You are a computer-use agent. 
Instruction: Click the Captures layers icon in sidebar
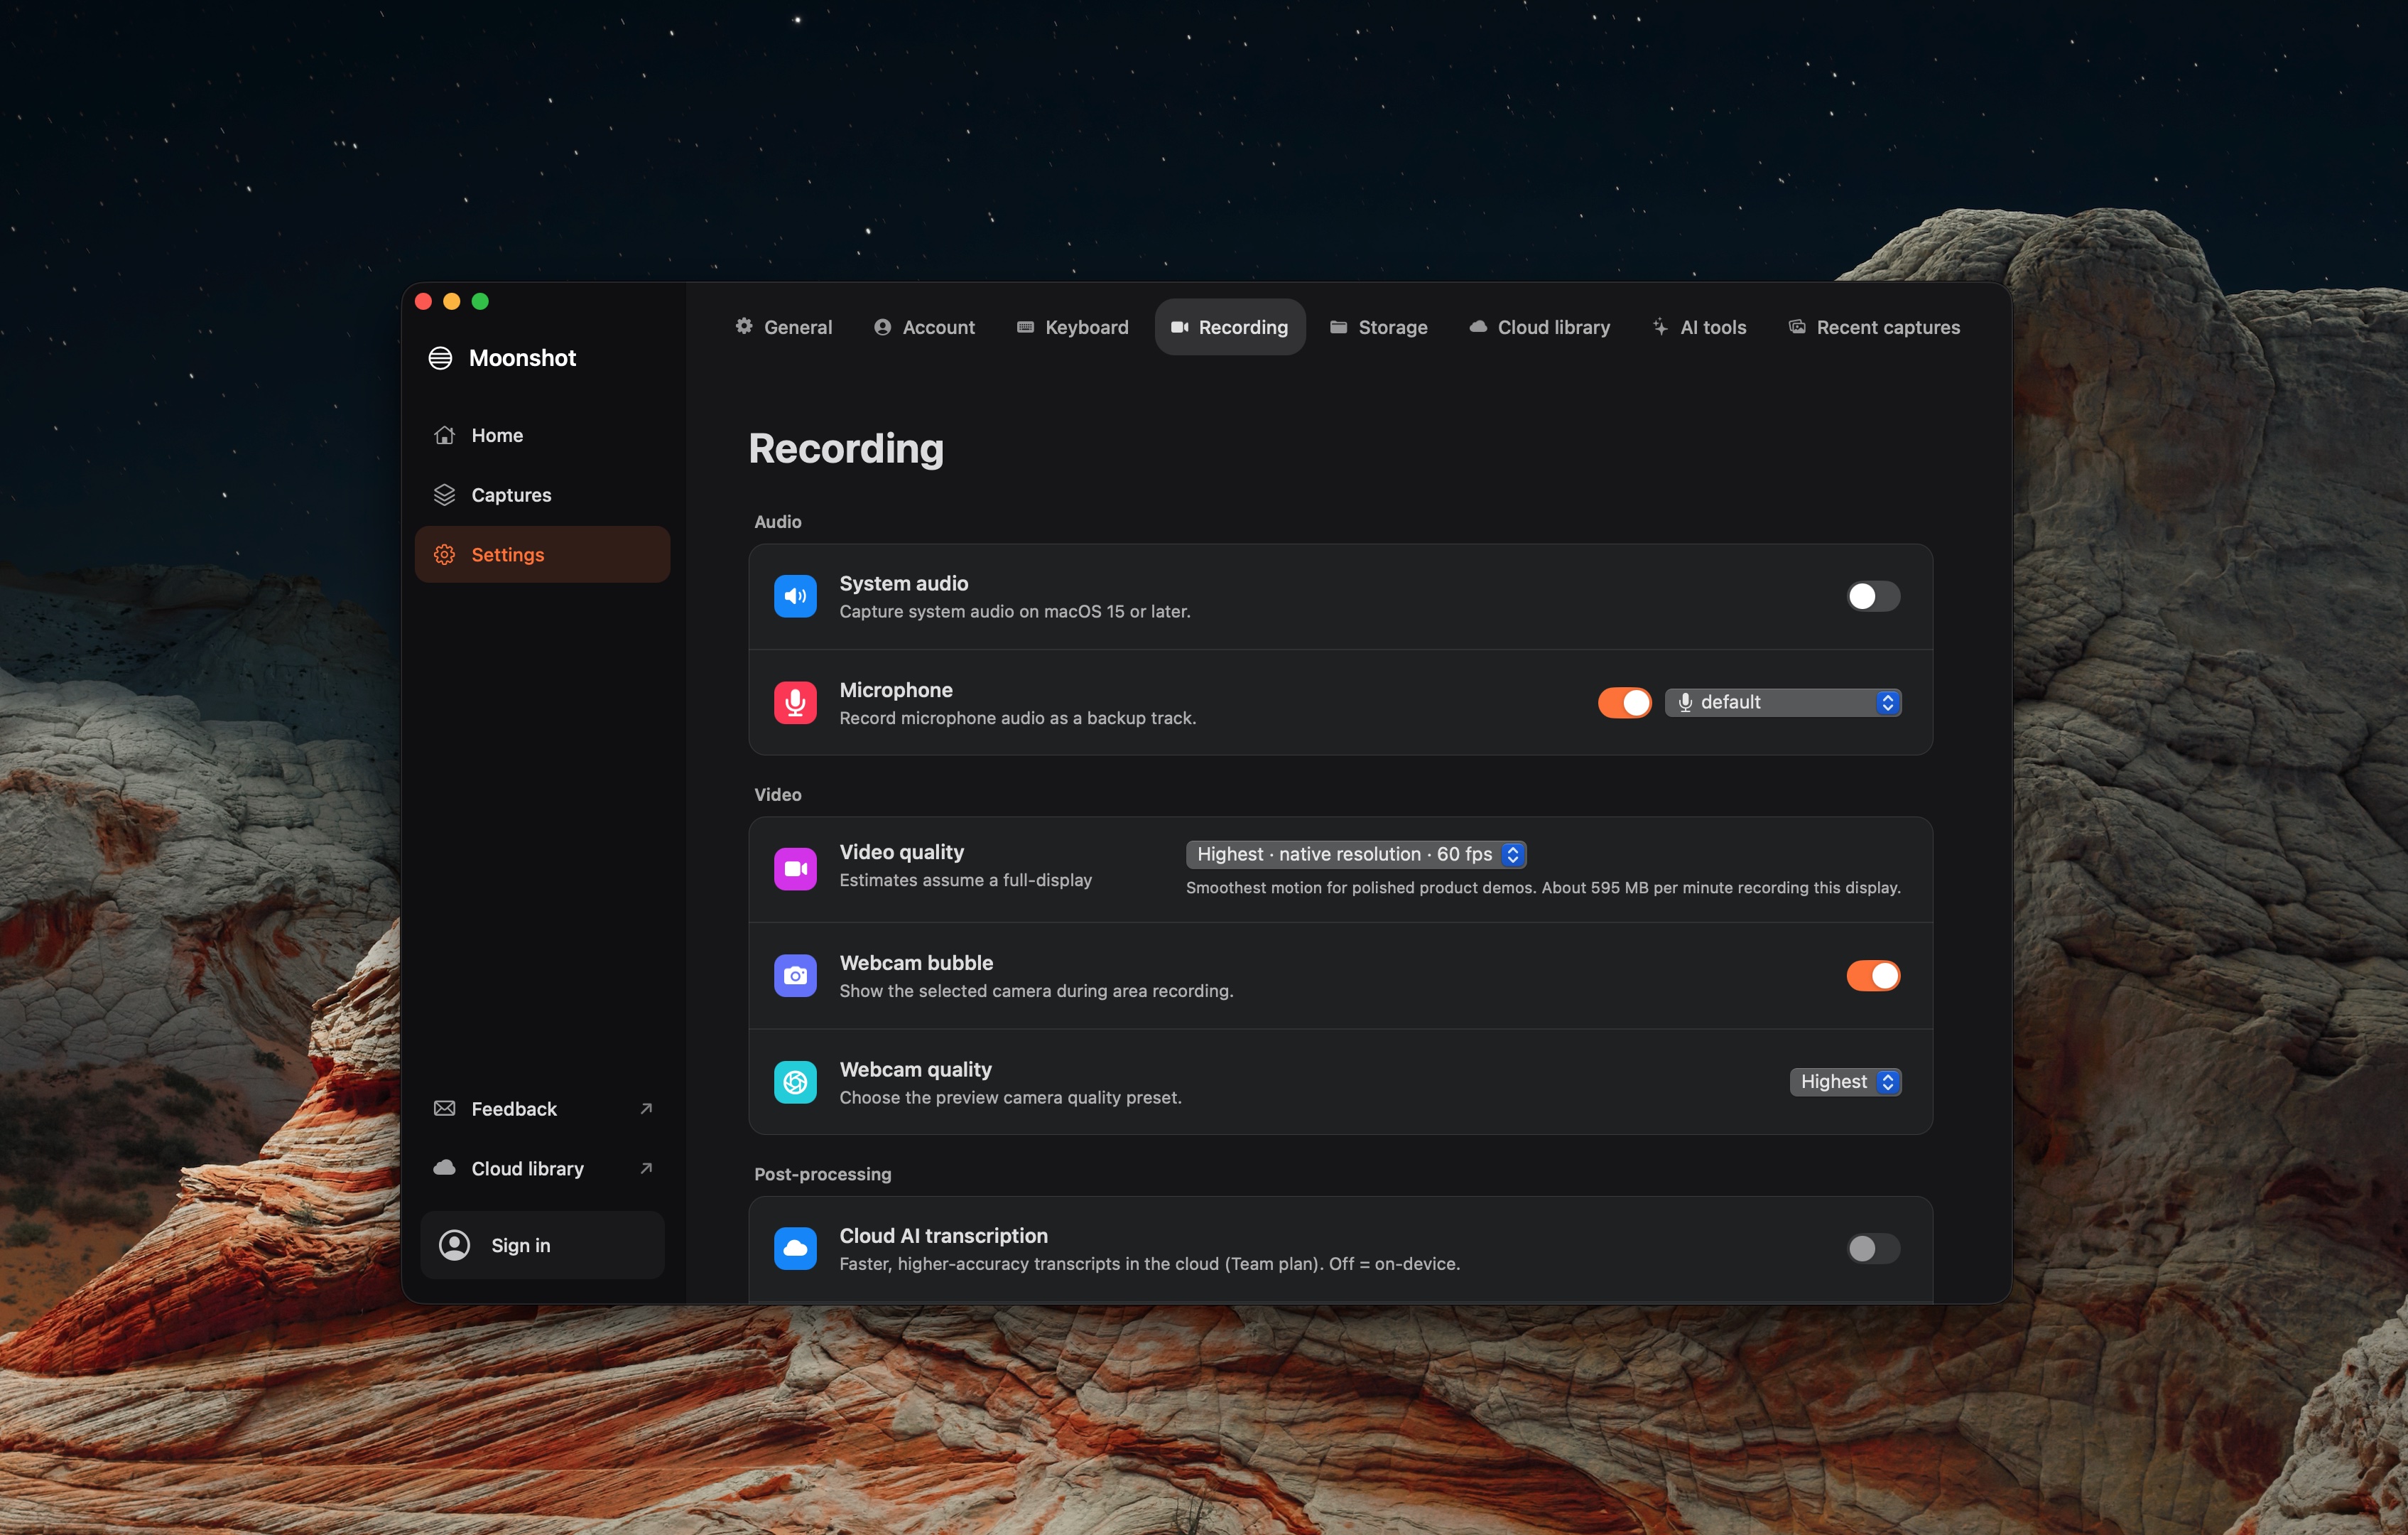tap(445, 495)
